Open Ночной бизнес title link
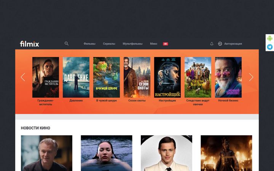The image size is (274, 171). pyautogui.click(x=228, y=100)
